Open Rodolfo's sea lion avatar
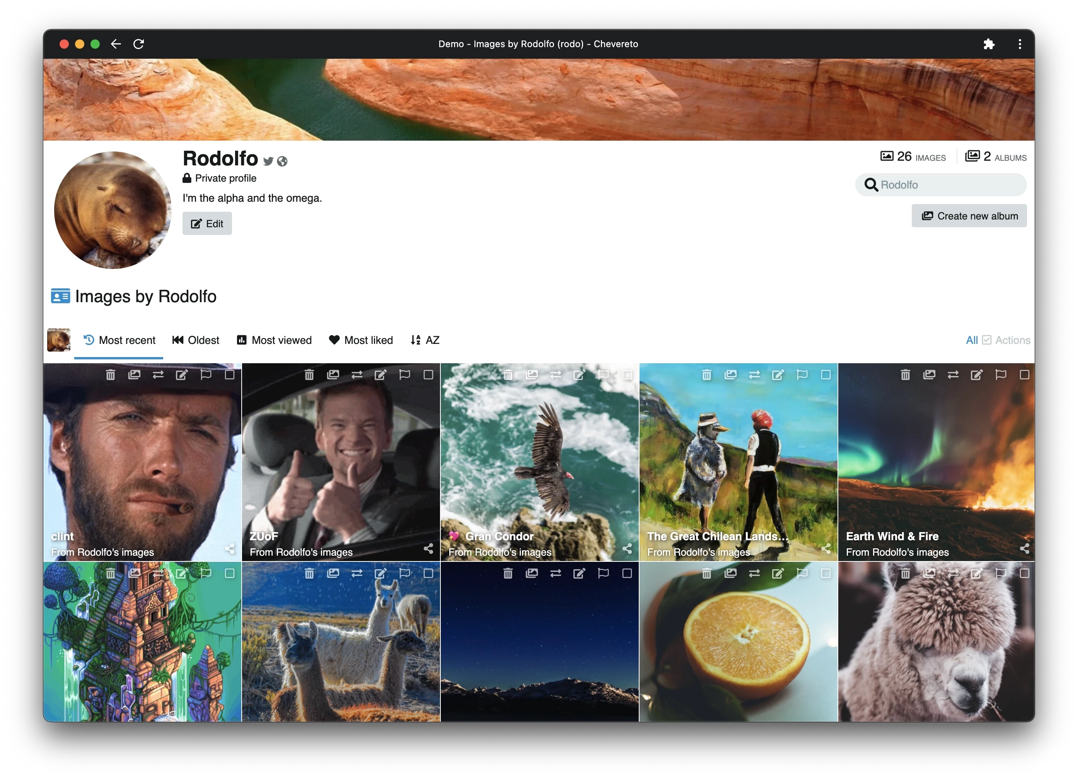This screenshot has width=1078, height=779. point(113,211)
